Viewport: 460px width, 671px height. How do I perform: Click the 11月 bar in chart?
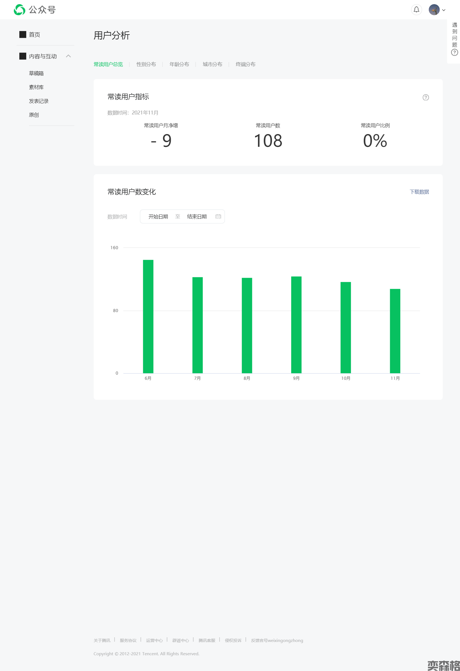[395, 331]
